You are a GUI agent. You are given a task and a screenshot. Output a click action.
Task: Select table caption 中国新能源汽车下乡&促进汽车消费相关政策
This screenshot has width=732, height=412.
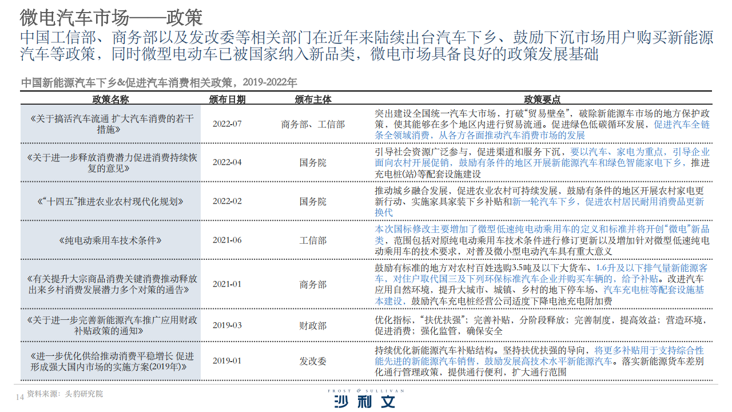[158, 82]
